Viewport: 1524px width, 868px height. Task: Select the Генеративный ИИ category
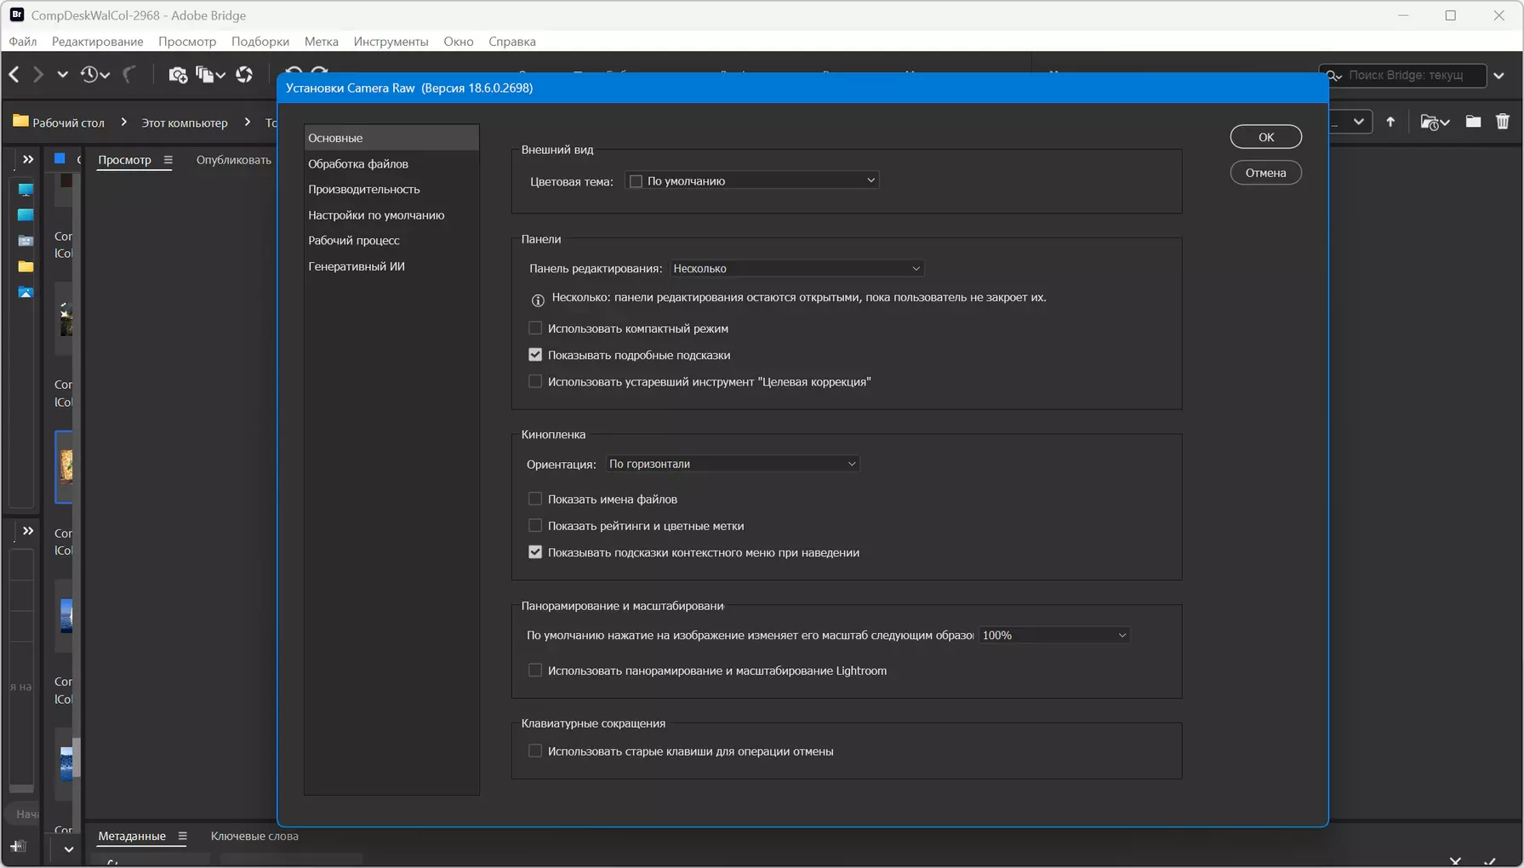(x=391, y=266)
